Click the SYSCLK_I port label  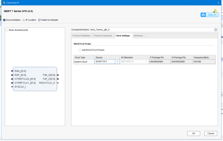pyautogui.click(x=20, y=87)
